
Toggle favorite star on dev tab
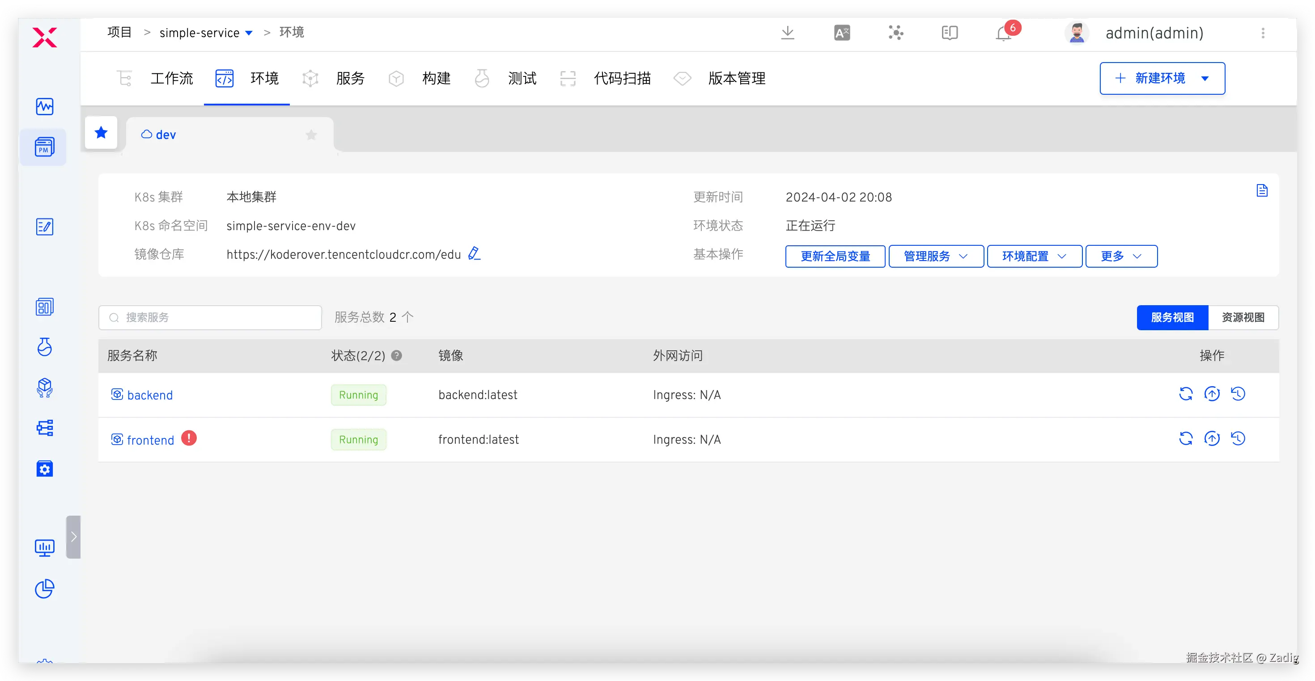click(x=311, y=135)
